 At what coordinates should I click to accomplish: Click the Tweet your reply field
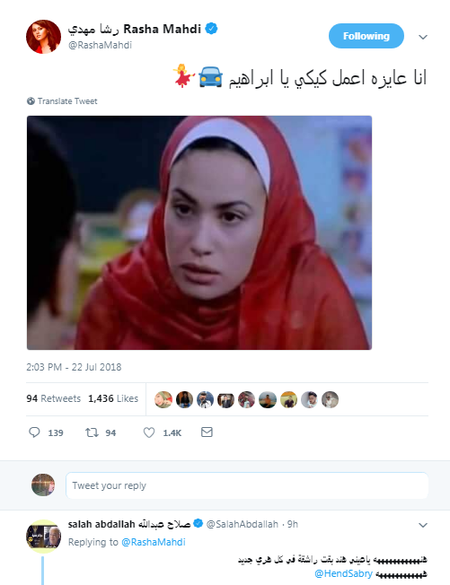click(x=247, y=485)
